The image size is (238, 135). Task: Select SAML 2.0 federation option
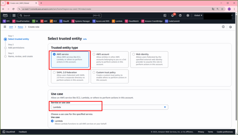(70, 76)
